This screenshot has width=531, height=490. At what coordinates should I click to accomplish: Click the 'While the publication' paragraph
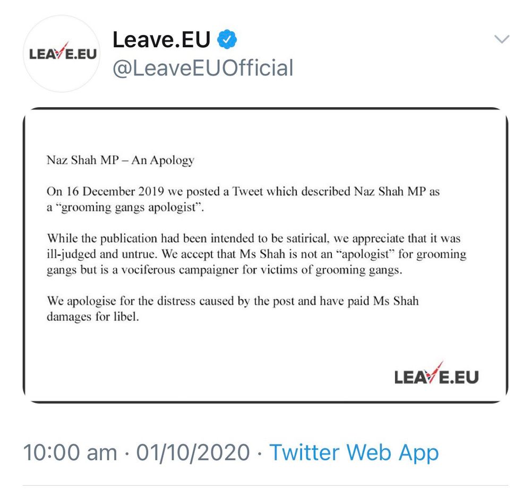[256, 254]
